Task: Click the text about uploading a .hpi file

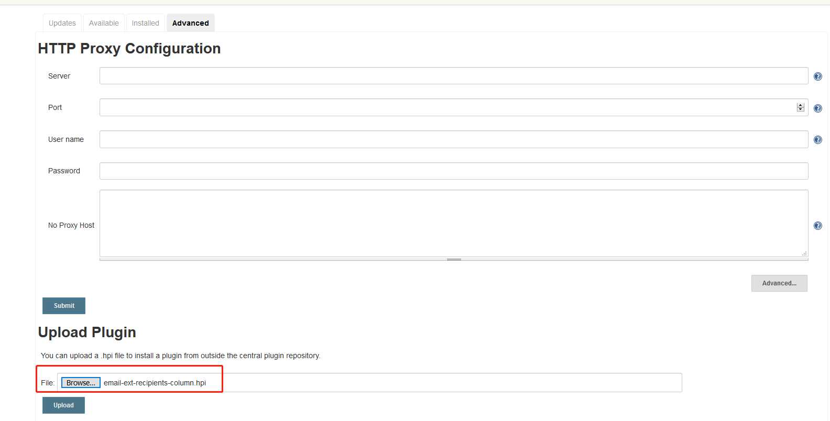Action: tap(181, 356)
